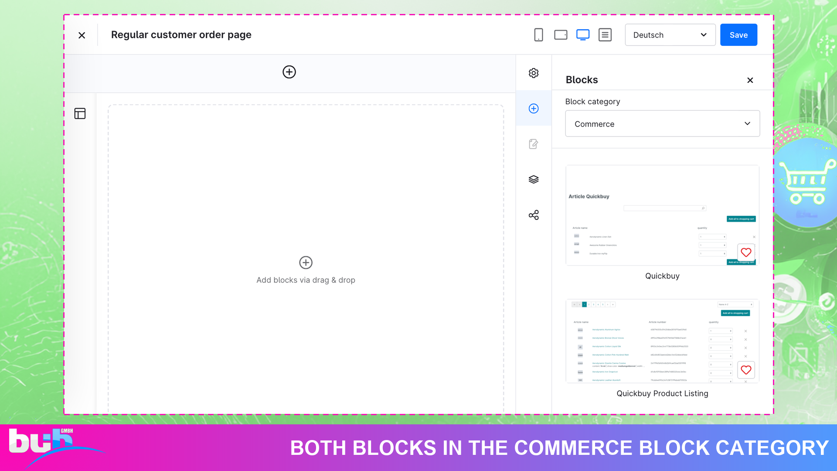Switch to desktop preview
This screenshot has width=837, height=471.
[x=583, y=35]
